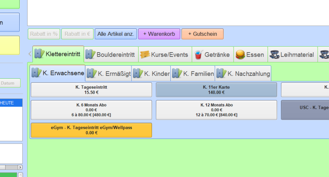Select the K. 12 Monats Abo item

[216, 110]
